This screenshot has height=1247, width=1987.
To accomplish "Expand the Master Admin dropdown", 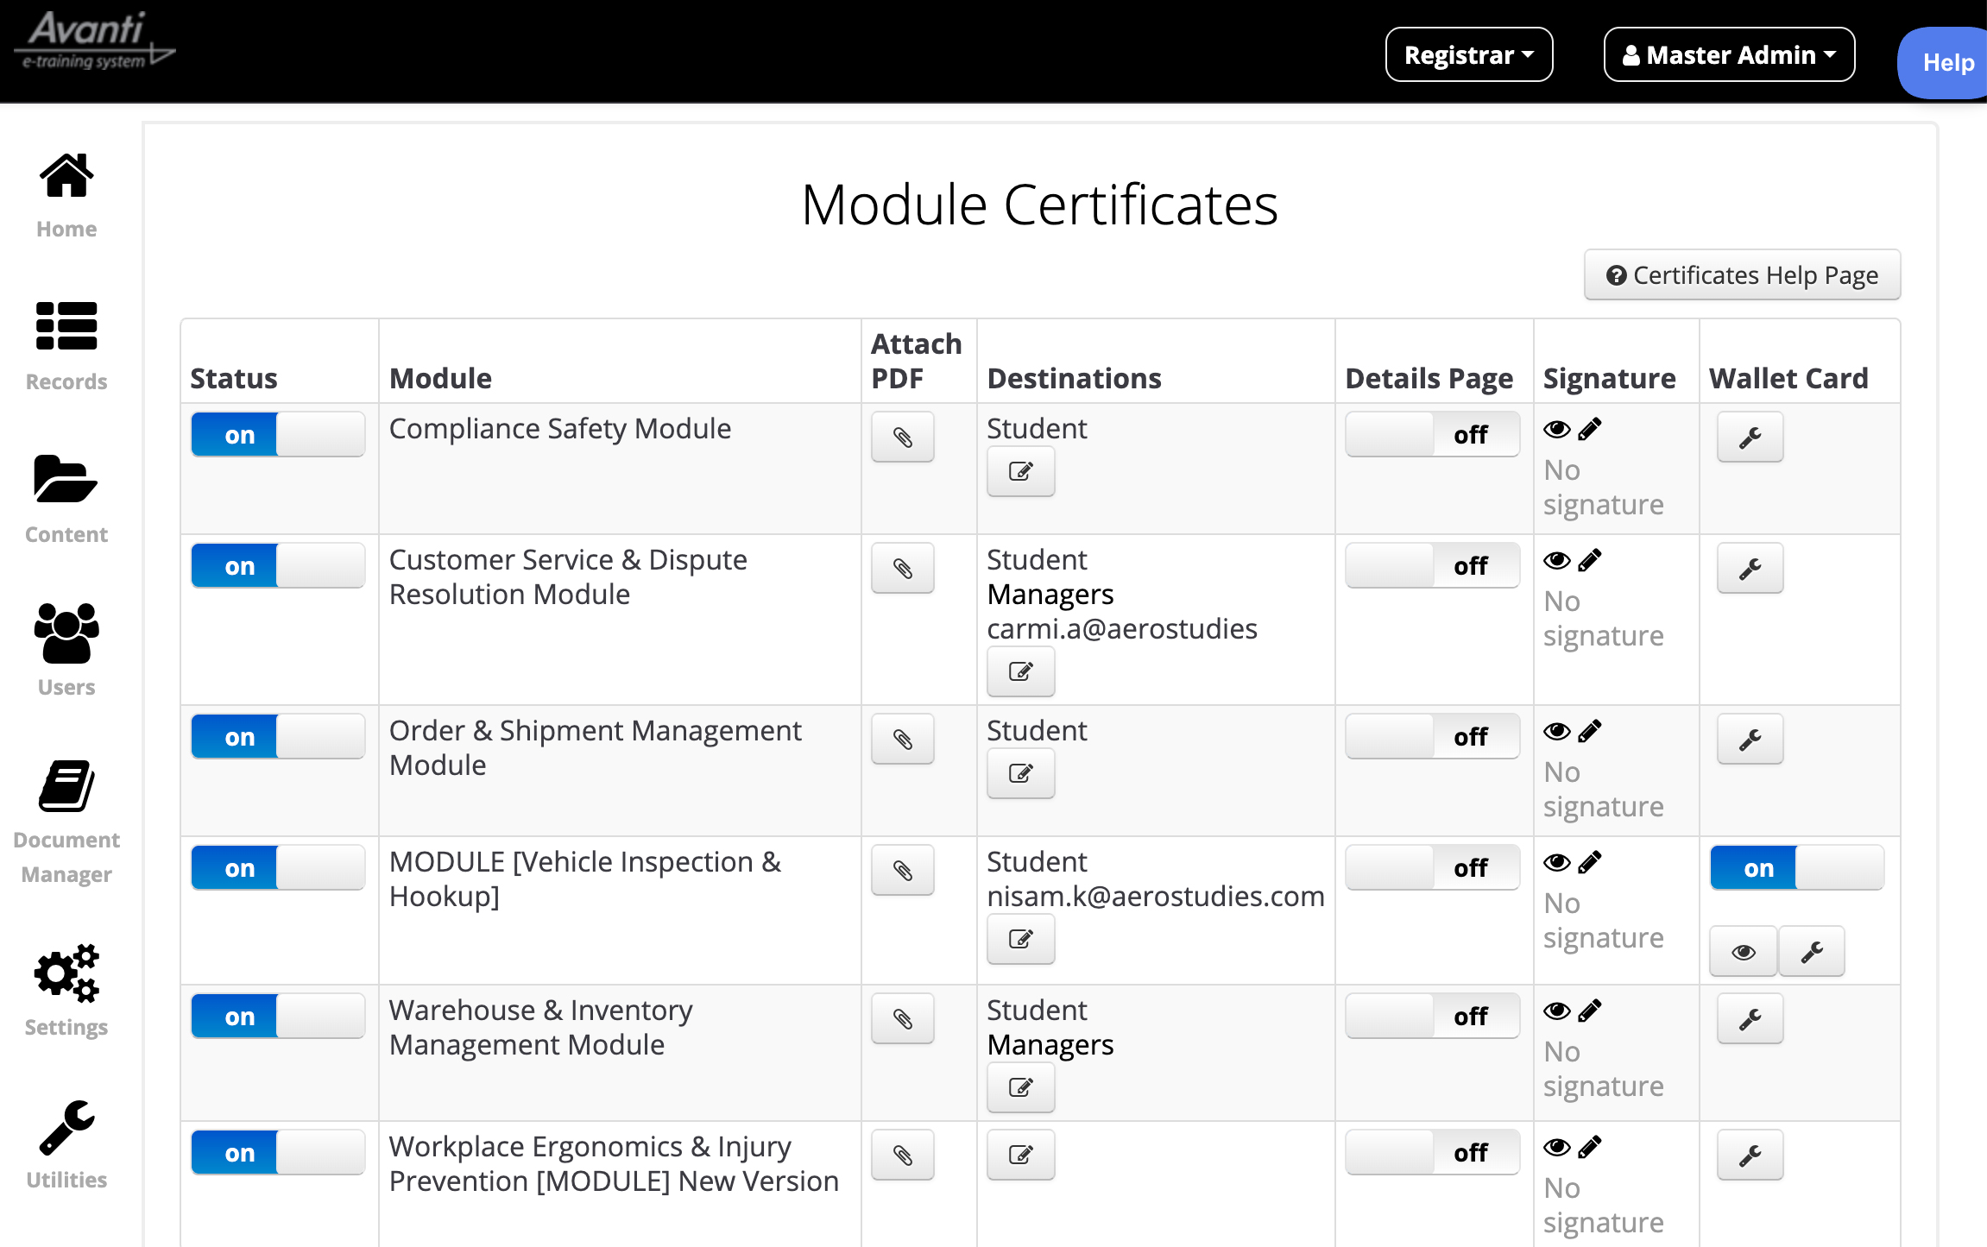I will coord(1728,55).
